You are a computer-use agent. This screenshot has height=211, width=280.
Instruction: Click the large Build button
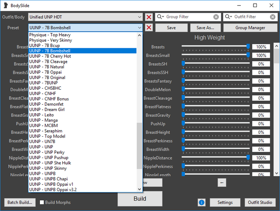(140, 199)
